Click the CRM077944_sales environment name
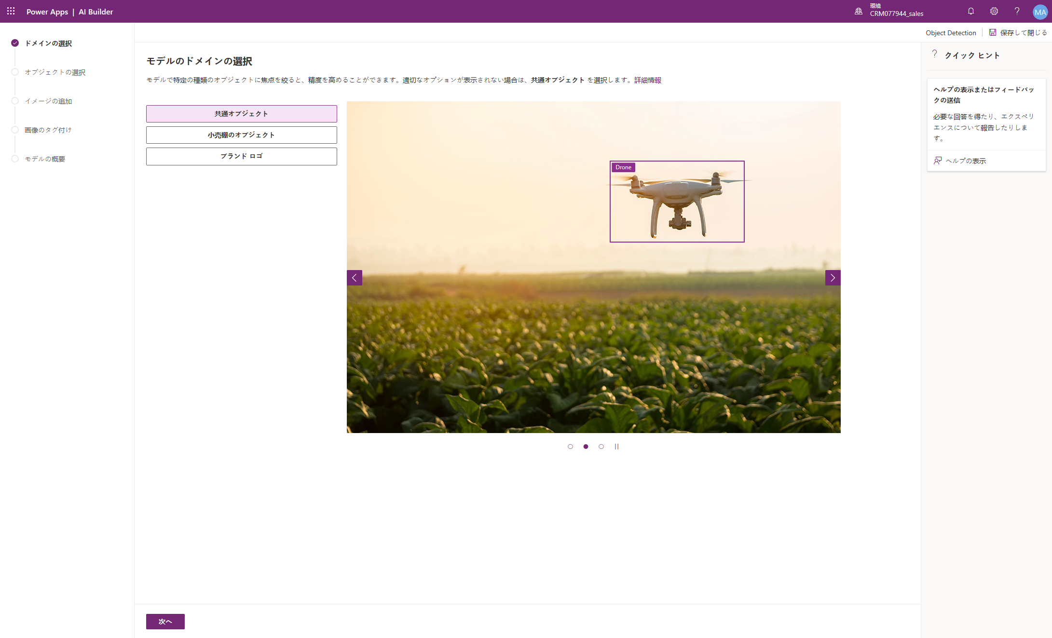This screenshot has width=1052, height=638. point(897,14)
